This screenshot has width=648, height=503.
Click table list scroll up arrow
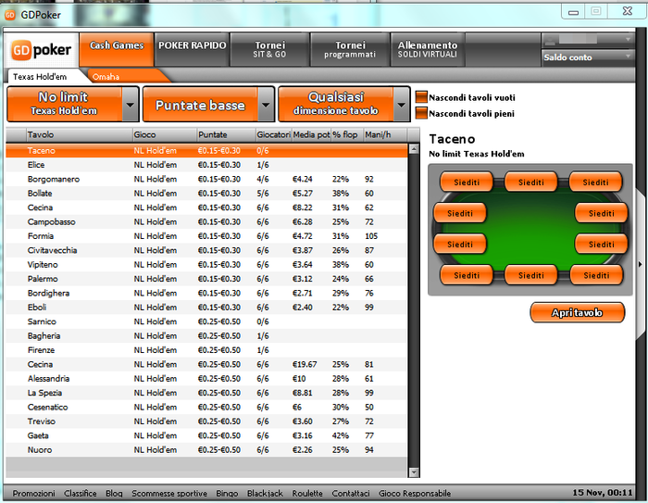click(413, 149)
